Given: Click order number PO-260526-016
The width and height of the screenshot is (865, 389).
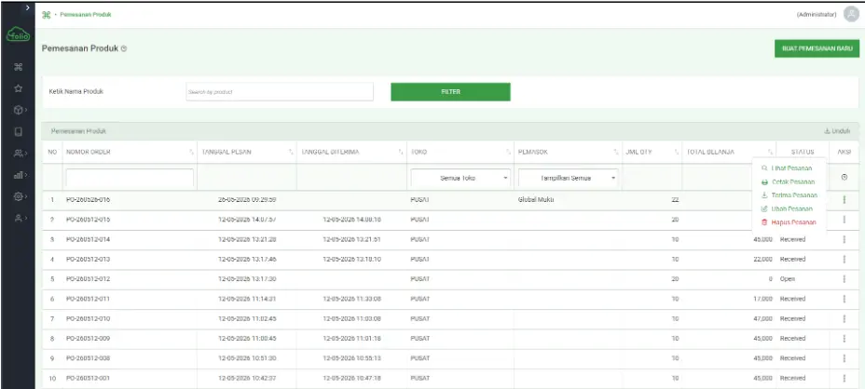Looking at the screenshot, I should tap(89, 200).
